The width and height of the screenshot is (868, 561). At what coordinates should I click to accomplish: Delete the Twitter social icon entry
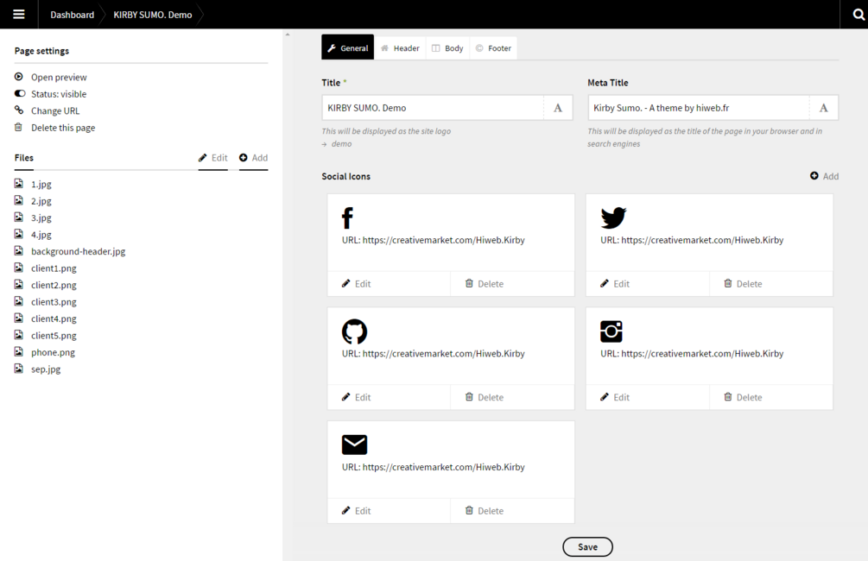point(743,284)
